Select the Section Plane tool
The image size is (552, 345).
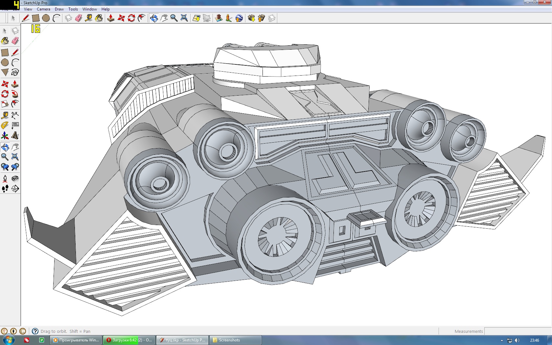[x=15, y=189]
